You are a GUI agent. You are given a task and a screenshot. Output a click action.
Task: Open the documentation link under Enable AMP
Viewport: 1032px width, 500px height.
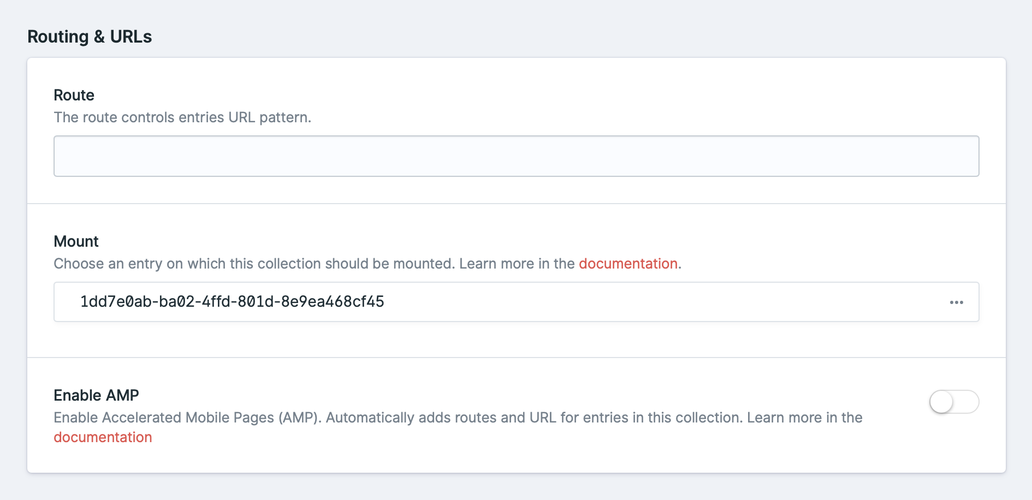pyautogui.click(x=102, y=437)
